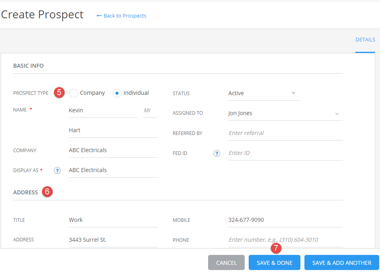
Task: Expand the Assigned To dropdown Jon Jones
Action: tap(285, 114)
